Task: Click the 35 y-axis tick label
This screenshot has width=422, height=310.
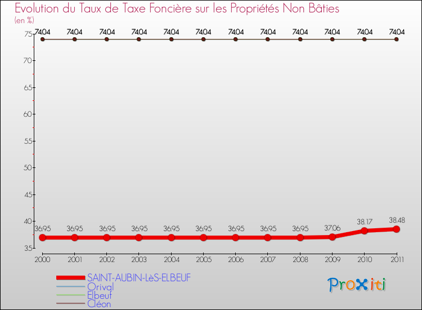Action: coord(28,248)
